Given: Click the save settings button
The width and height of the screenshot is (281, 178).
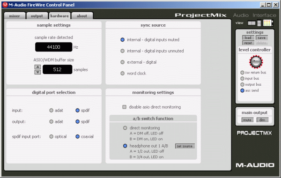Looking at the screenshot, I should pyautogui.click(x=262, y=37).
